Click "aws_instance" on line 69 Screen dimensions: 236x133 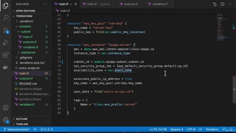coord(94,45)
